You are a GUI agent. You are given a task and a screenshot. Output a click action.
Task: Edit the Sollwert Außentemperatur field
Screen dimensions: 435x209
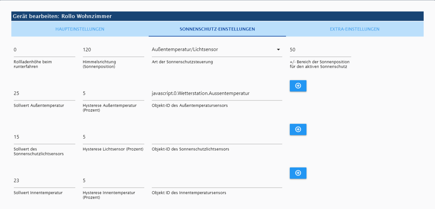pyautogui.click(x=44, y=93)
